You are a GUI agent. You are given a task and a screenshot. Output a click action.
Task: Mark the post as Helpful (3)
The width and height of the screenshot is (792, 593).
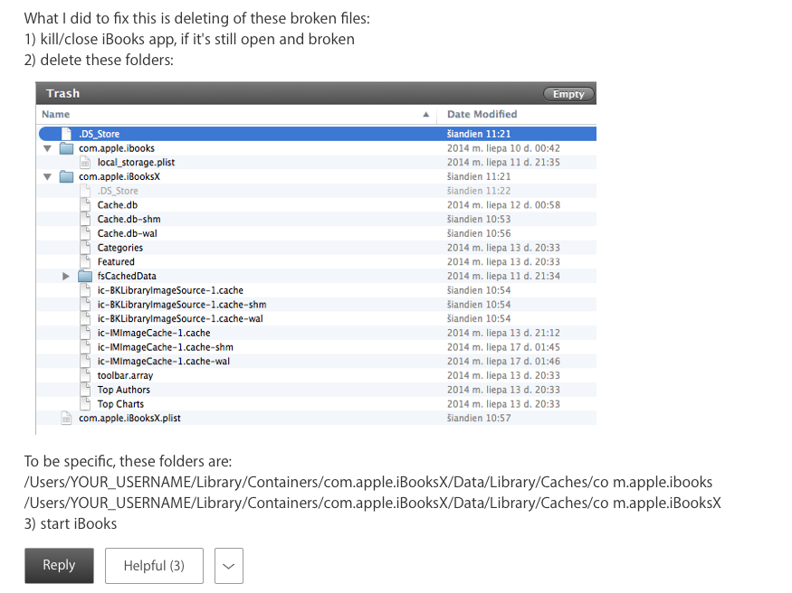pos(154,565)
